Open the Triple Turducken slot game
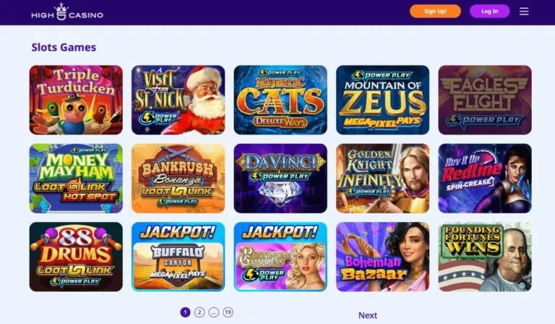Viewport: 555px width, 324px height. pyautogui.click(x=76, y=100)
